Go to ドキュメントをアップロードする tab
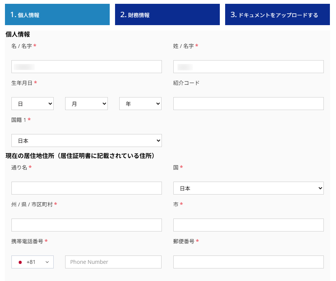336x281 pixels. (x=277, y=15)
